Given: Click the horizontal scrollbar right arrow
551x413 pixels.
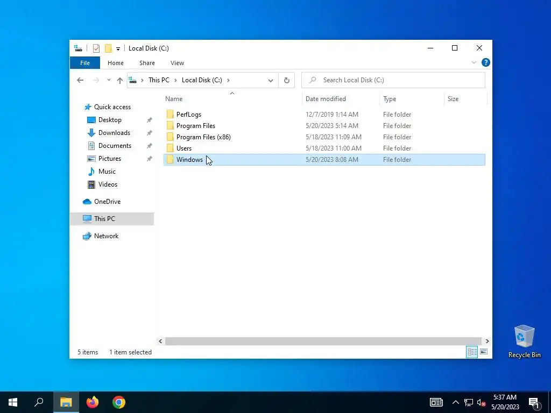Looking at the screenshot, I should (487, 341).
